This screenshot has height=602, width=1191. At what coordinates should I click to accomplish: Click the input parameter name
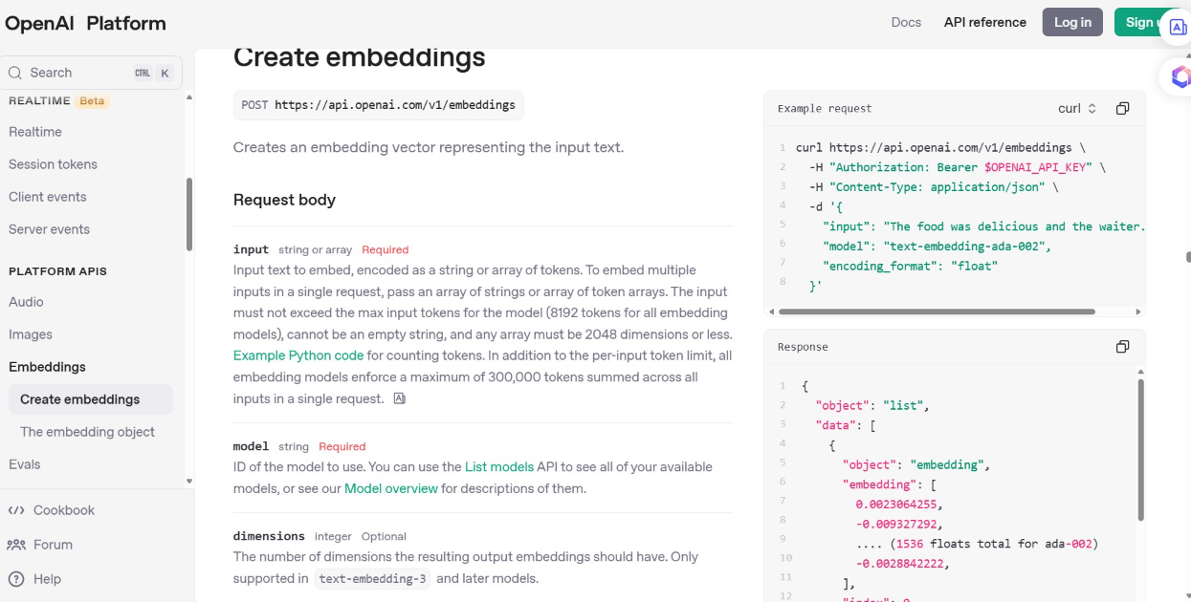[252, 249]
